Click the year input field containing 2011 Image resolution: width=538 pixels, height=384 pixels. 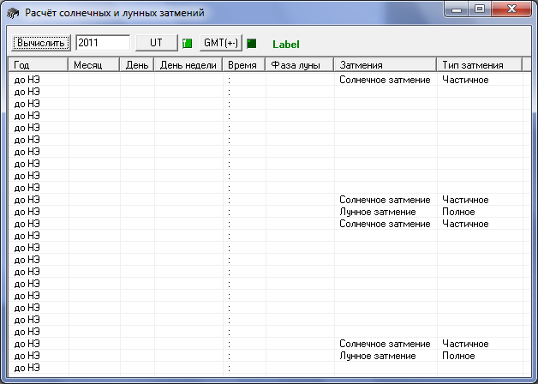click(102, 43)
